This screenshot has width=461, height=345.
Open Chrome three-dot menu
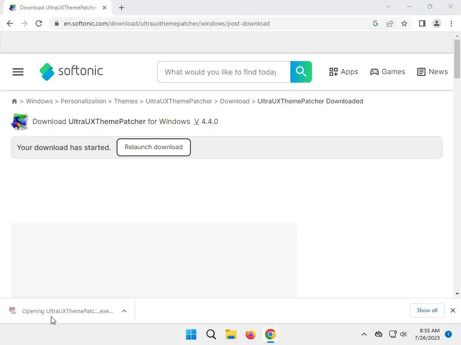coord(451,23)
